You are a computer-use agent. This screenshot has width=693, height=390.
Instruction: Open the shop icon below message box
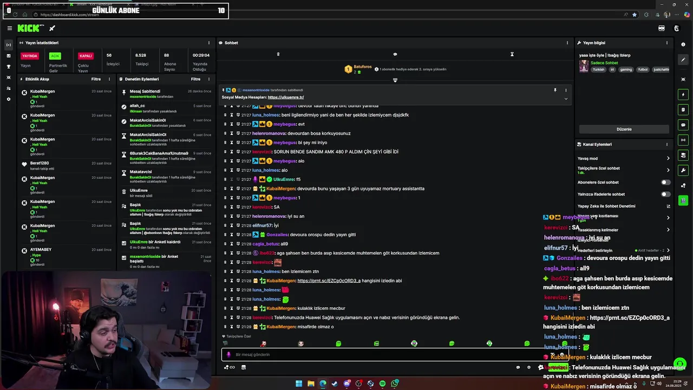244,367
